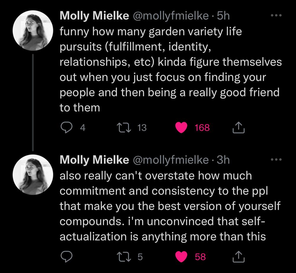
Task: Reply to the first tweet about garden variety pursuits
Action: [66, 128]
